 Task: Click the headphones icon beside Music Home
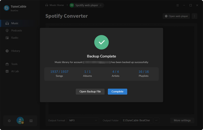click(x=47, y=5)
